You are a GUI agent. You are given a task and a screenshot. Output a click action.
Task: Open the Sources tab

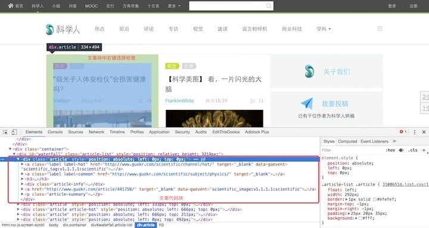[x=76, y=132]
